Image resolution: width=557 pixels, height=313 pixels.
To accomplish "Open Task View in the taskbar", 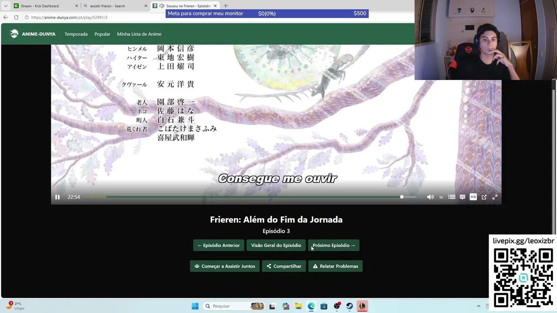I will pyautogui.click(x=272, y=306).
